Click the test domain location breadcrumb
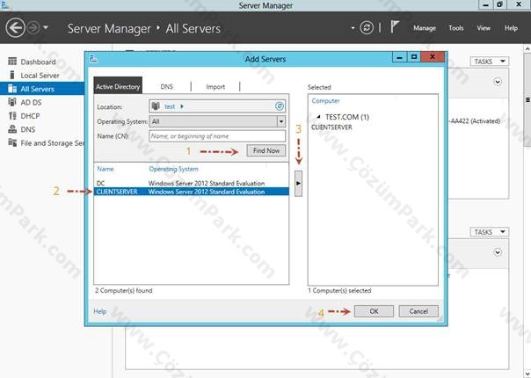Viewport: 531px width, 378px height. [170, 106]
